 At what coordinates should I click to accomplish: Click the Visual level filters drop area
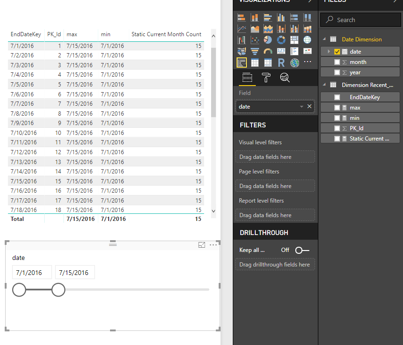[x=275, y=157]
